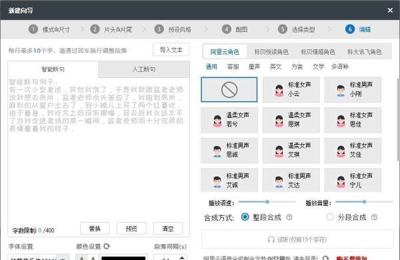Open the 阿里云角色 tab
Screen dimensions: 400x260
225,52
